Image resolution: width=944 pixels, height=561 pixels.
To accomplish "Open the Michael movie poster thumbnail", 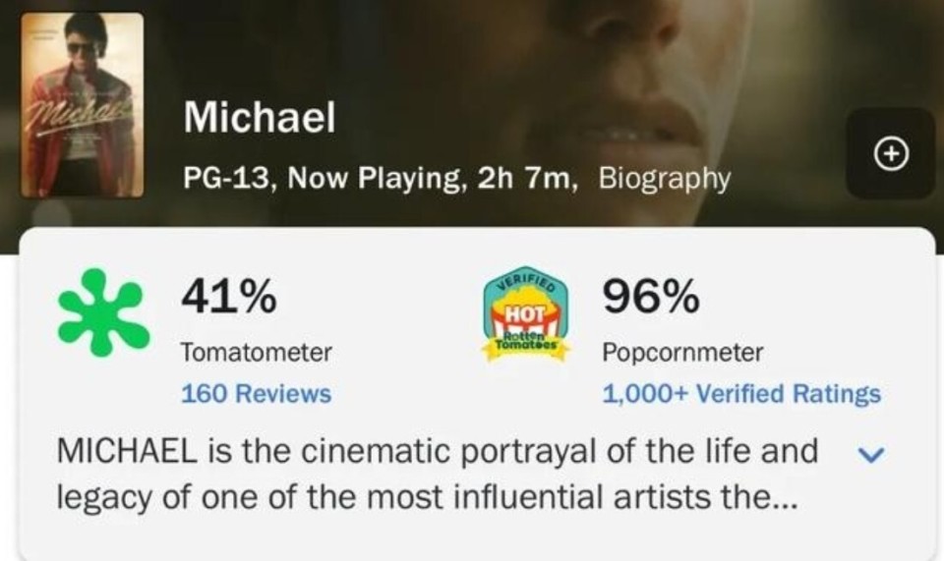I will tap(83, 105).
